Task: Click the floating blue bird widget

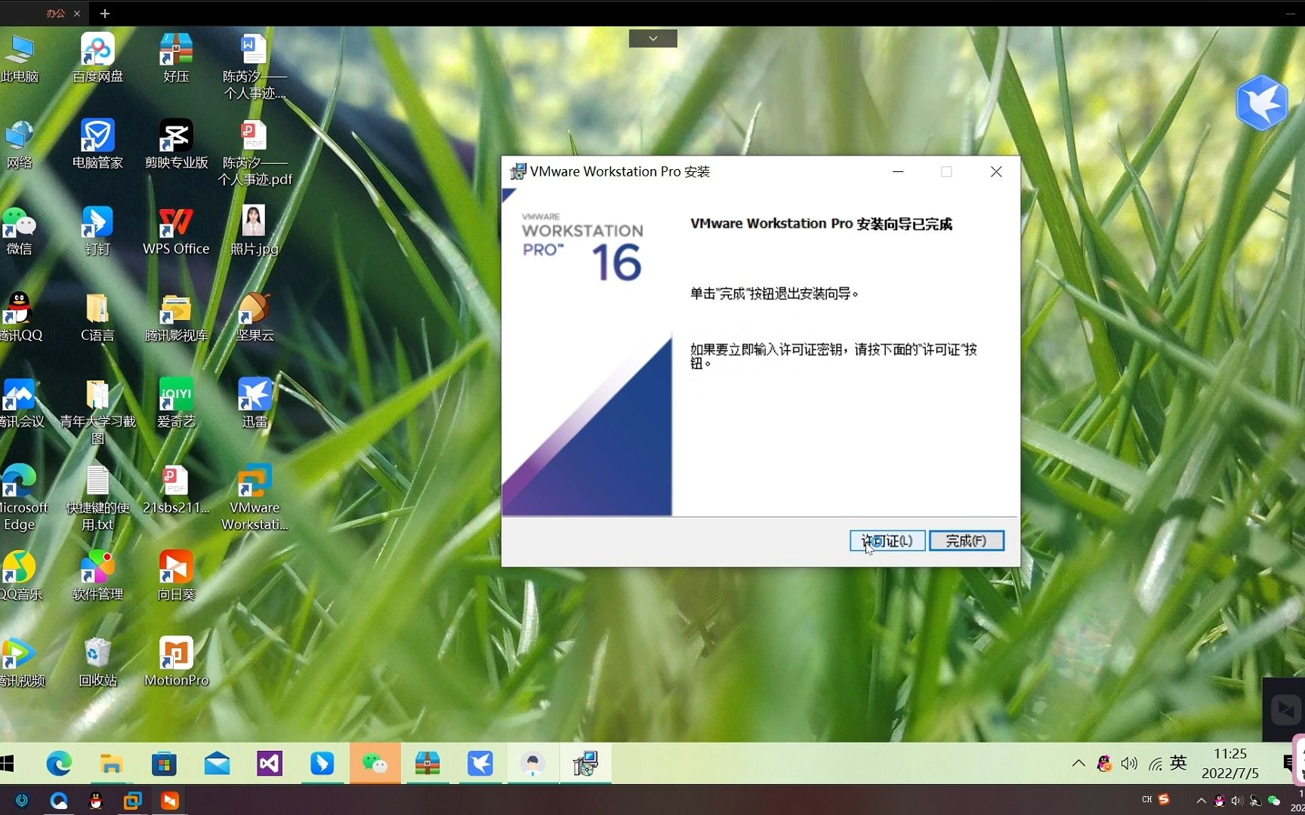Action: [1262, 103]
